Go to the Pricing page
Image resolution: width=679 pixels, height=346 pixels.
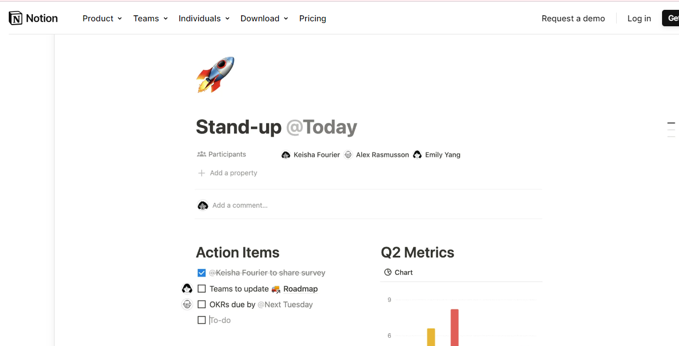313,18
